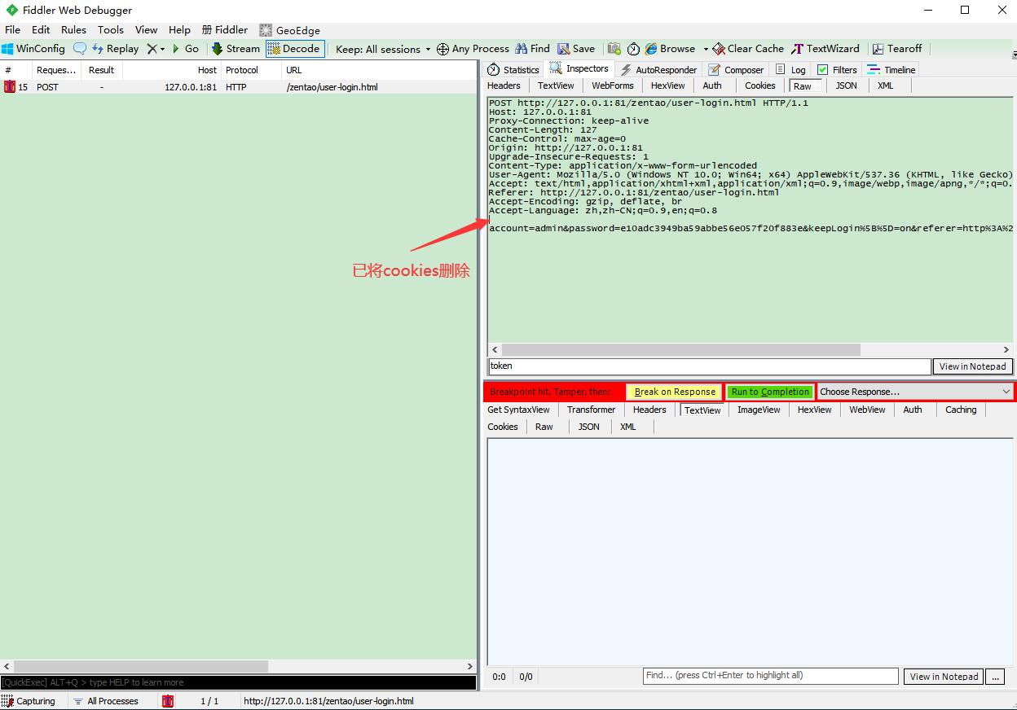Toggle Capturing in the status bar

pos(29,701)
